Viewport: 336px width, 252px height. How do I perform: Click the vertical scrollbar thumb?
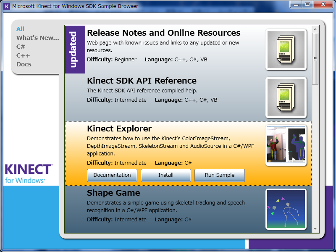315,59
